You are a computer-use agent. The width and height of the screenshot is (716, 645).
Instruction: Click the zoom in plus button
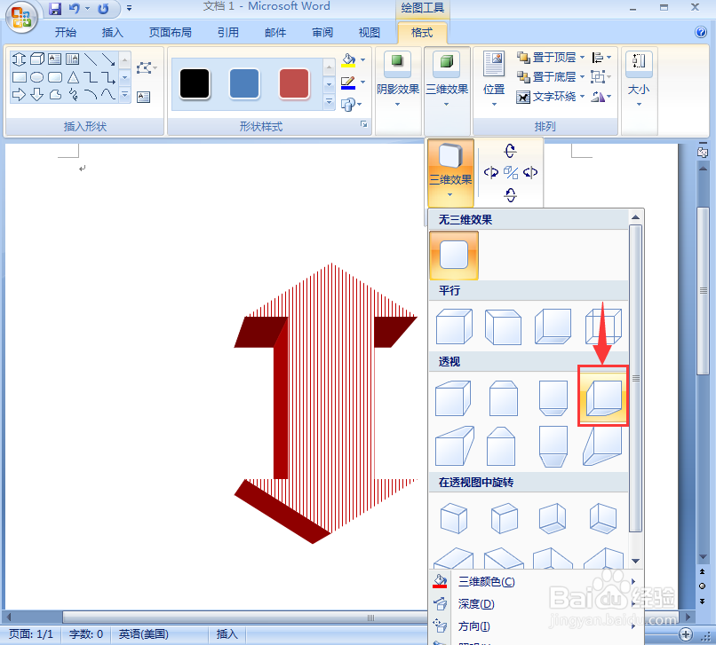[686, 634]
